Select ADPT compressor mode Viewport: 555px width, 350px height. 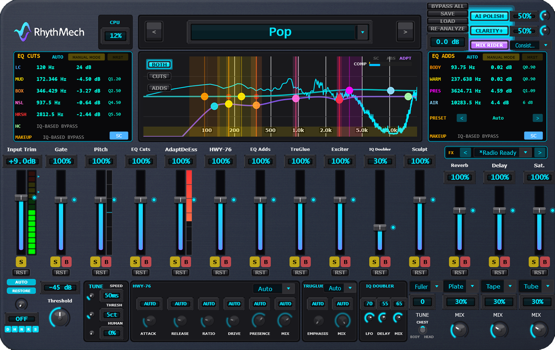point(405,58)
